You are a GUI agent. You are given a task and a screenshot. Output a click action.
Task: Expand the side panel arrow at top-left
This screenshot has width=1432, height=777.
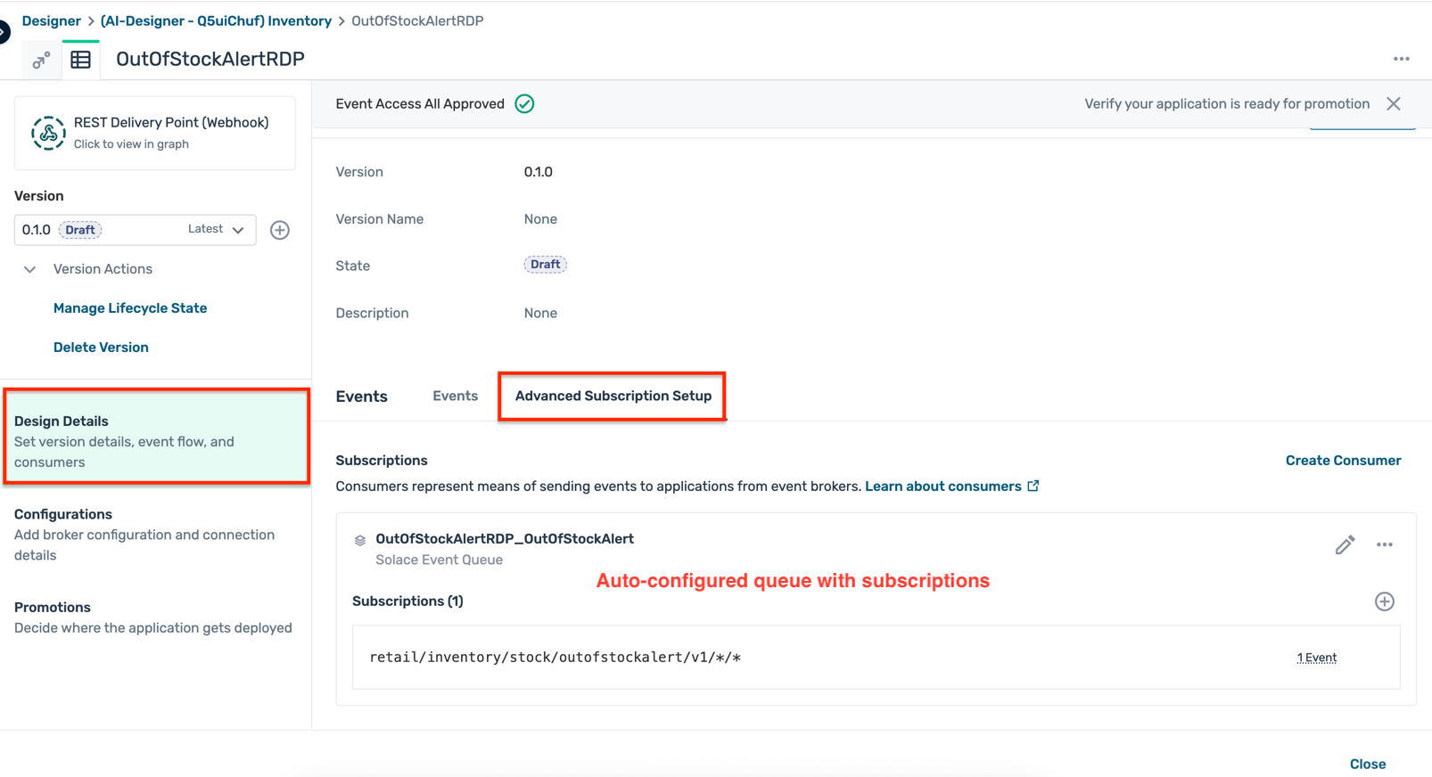pyautogui.click(x=4, y=33)
